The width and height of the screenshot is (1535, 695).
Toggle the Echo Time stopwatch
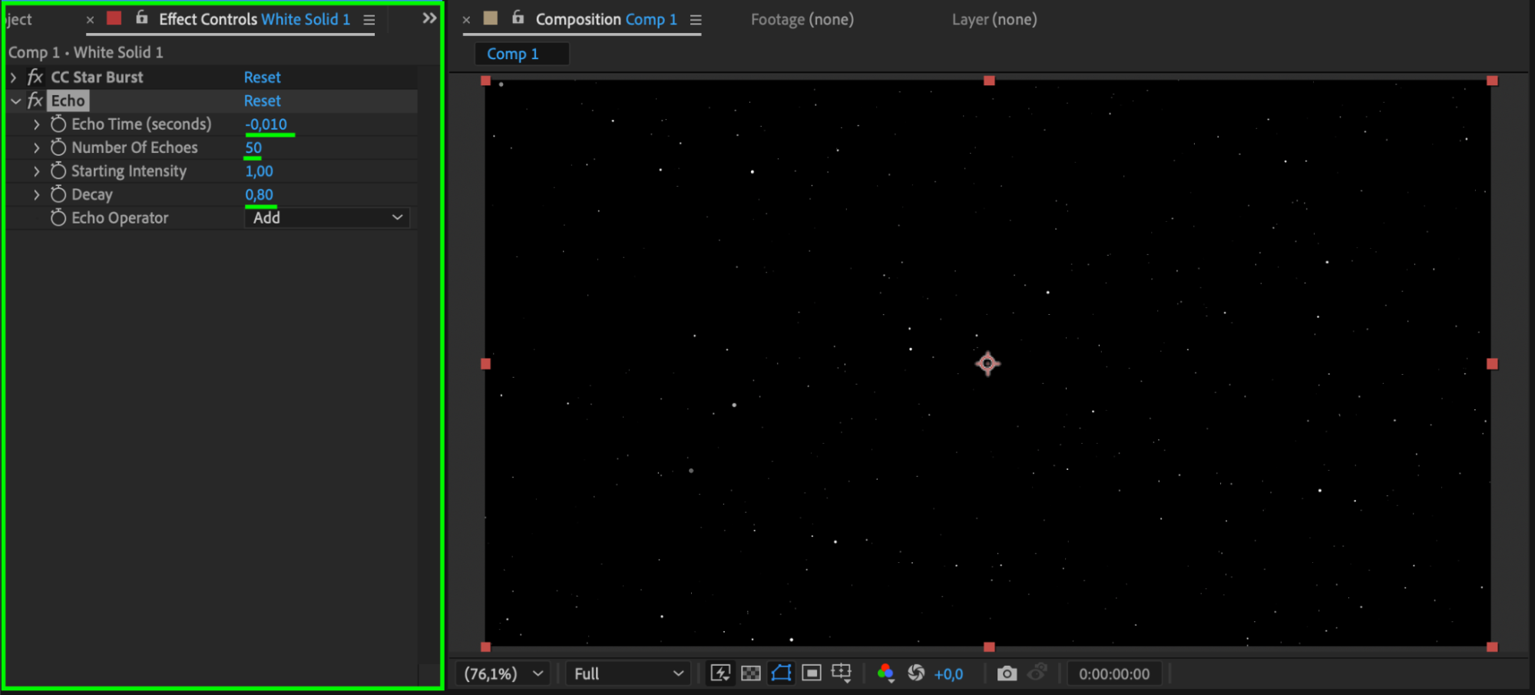[58, 124]
